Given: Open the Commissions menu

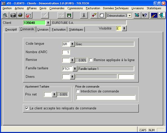Looking at the screenshot, I should [75, 8].
